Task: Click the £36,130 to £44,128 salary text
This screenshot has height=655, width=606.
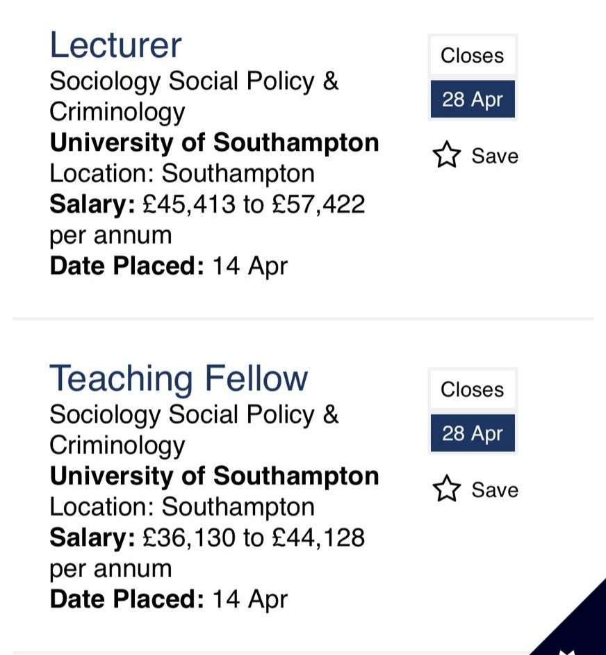Action: [254, 537]
